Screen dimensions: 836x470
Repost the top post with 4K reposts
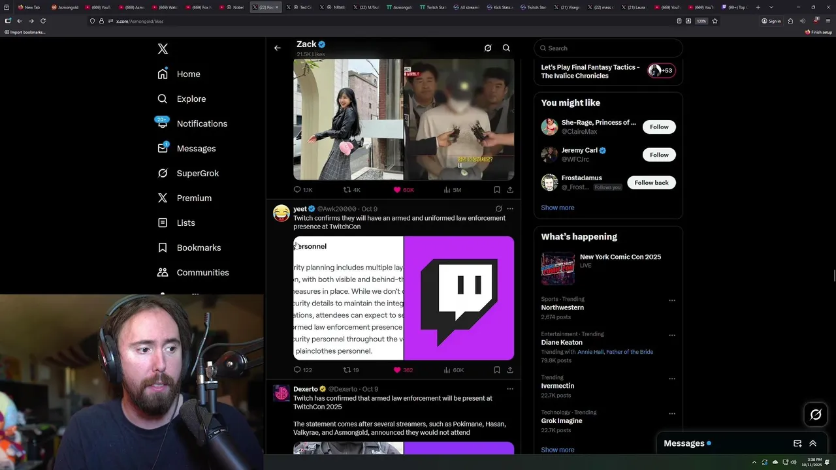(x=352, y=189)
